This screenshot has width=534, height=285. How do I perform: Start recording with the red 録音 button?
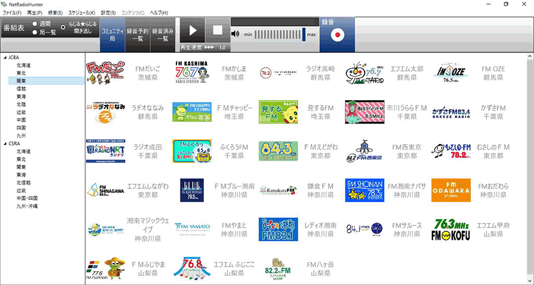click(337, 35)
